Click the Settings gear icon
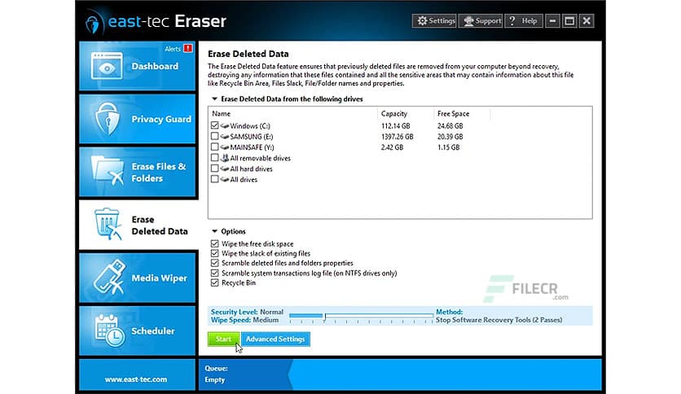 click(422, 21)
